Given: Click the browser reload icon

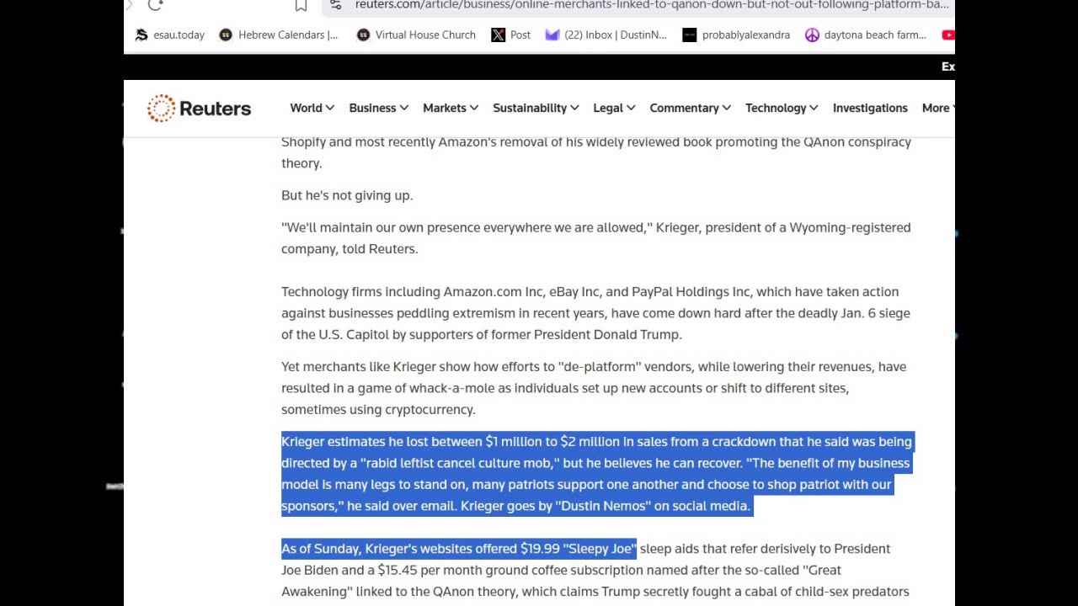Looking at the screenshot, I should click(x=155, y=5).
